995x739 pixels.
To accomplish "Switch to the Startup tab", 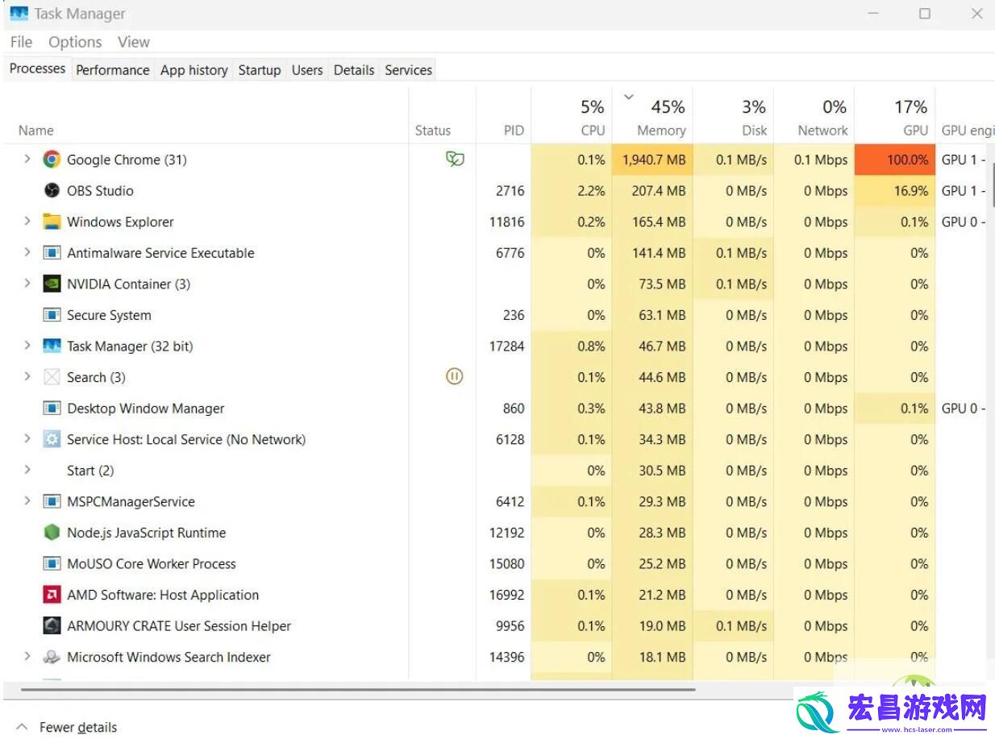I will (260, 70).
